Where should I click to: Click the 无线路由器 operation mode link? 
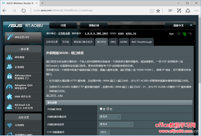[64, 33]
